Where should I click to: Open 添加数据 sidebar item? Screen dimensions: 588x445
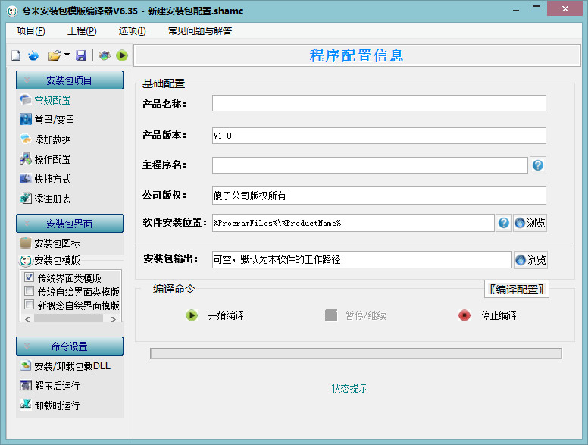(45, 139)
